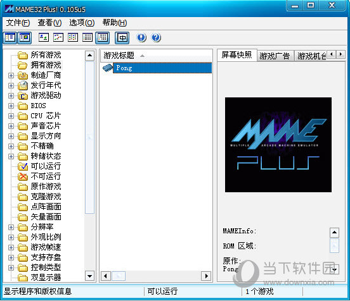The width and height of the screenshot is (350, 301).
Task: Click the folder tree scroll up arrow
Action: point(90,55)
